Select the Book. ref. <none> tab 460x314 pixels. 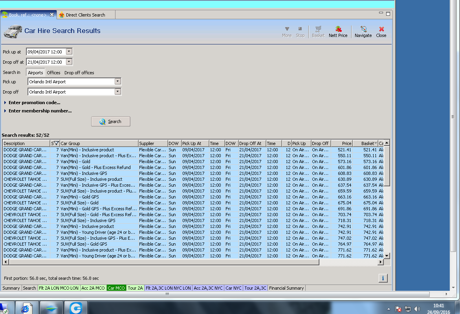[27, 15]
